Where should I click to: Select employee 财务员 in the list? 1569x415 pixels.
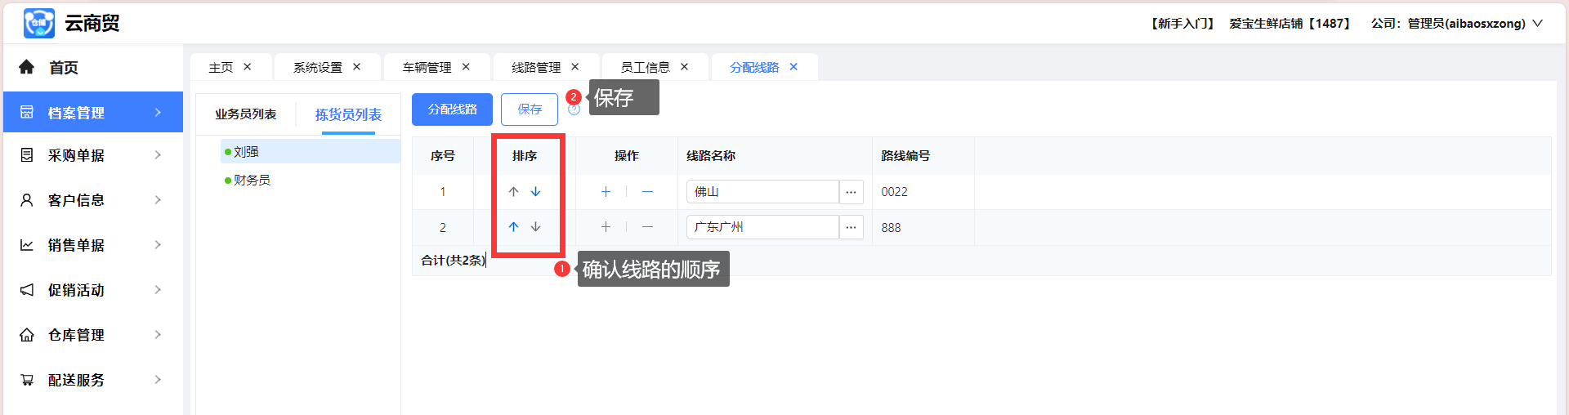pyautogui.click(x=252, y=180)
